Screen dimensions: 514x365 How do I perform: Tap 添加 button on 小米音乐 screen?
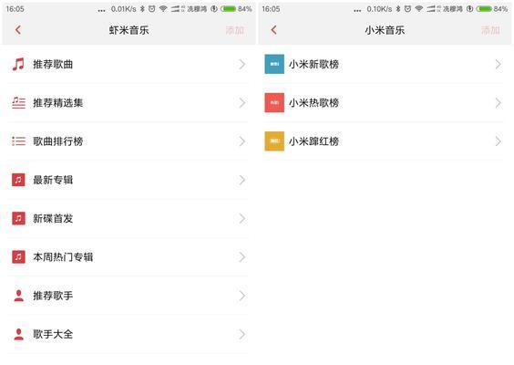pos(490,30)
